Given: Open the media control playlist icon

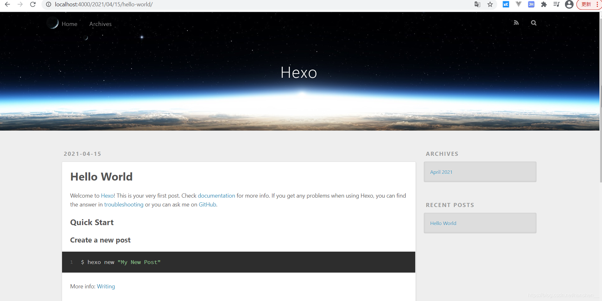Looking at the screenshot, I should pyautogui.click(x=556, y=4).
